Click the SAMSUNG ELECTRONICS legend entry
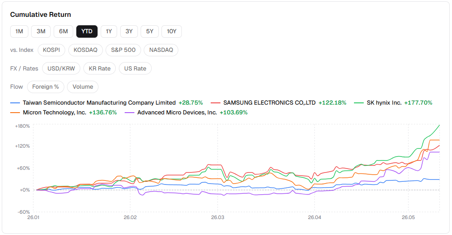Image resolution: width=452 pixels, height=235 pixels. tap(278, 103)
